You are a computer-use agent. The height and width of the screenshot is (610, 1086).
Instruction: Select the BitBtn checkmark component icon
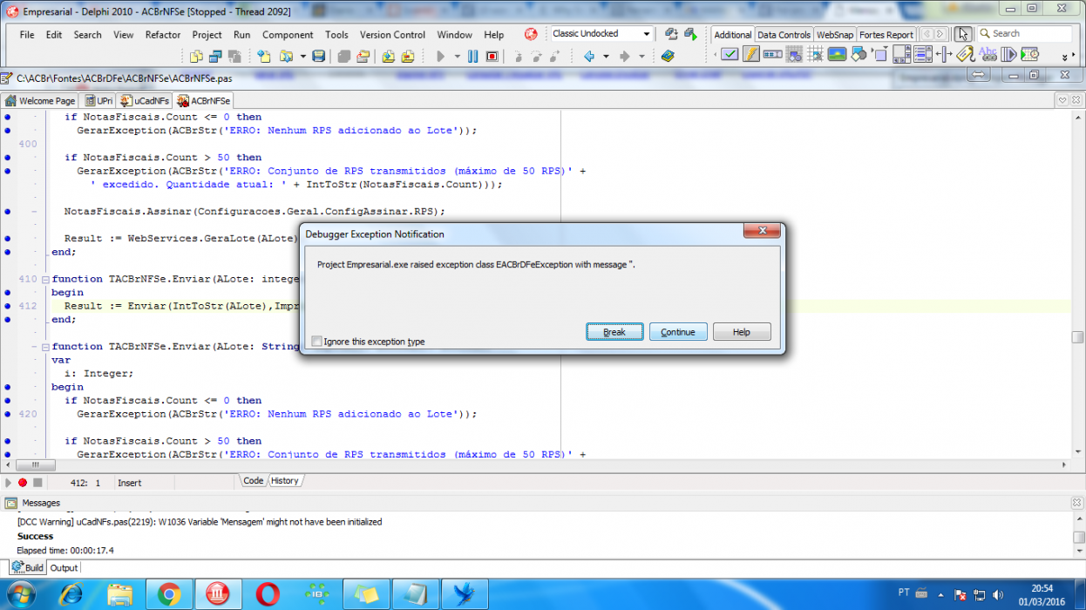tap(730, 54)
